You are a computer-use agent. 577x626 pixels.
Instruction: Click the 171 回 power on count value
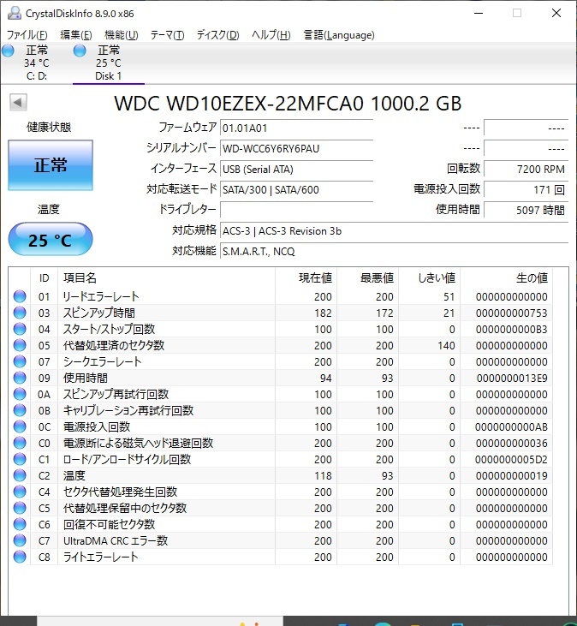pyautogui.click(x=526, y=189)
